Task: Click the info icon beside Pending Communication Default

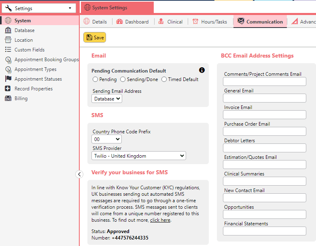Action: [202, 70]
